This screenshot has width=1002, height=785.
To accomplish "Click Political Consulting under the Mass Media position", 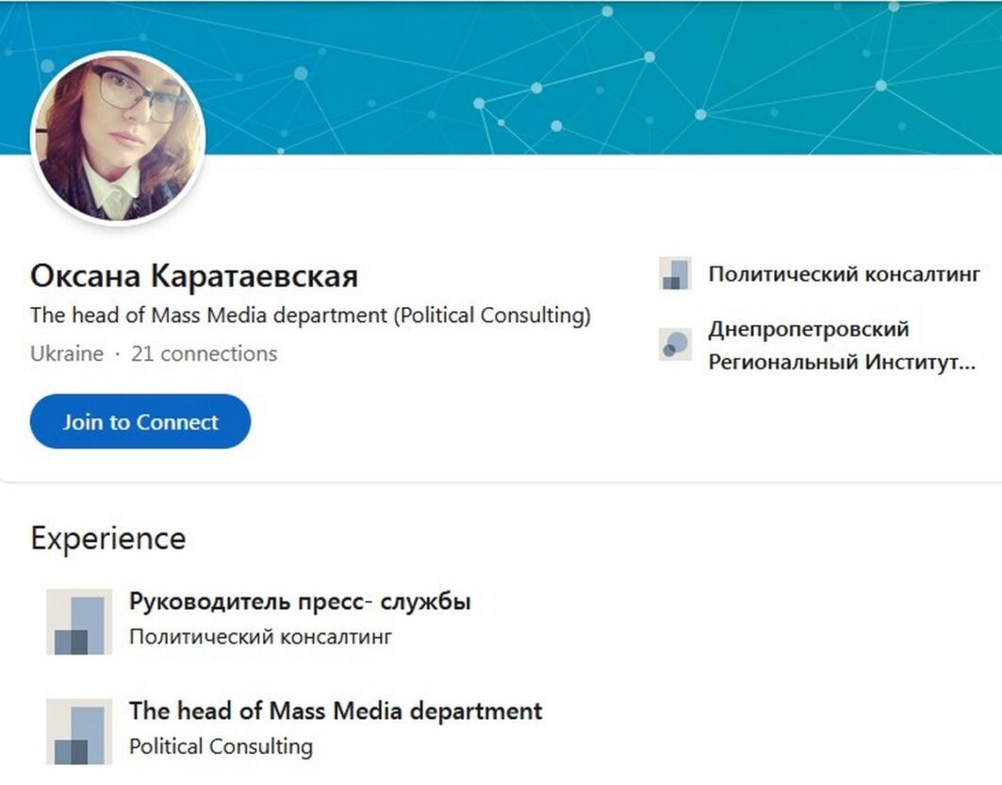I will pyautogui.click(x=221, y=746).
